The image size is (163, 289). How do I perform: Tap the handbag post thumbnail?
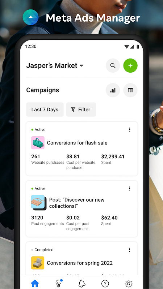(x=39, y=203)
